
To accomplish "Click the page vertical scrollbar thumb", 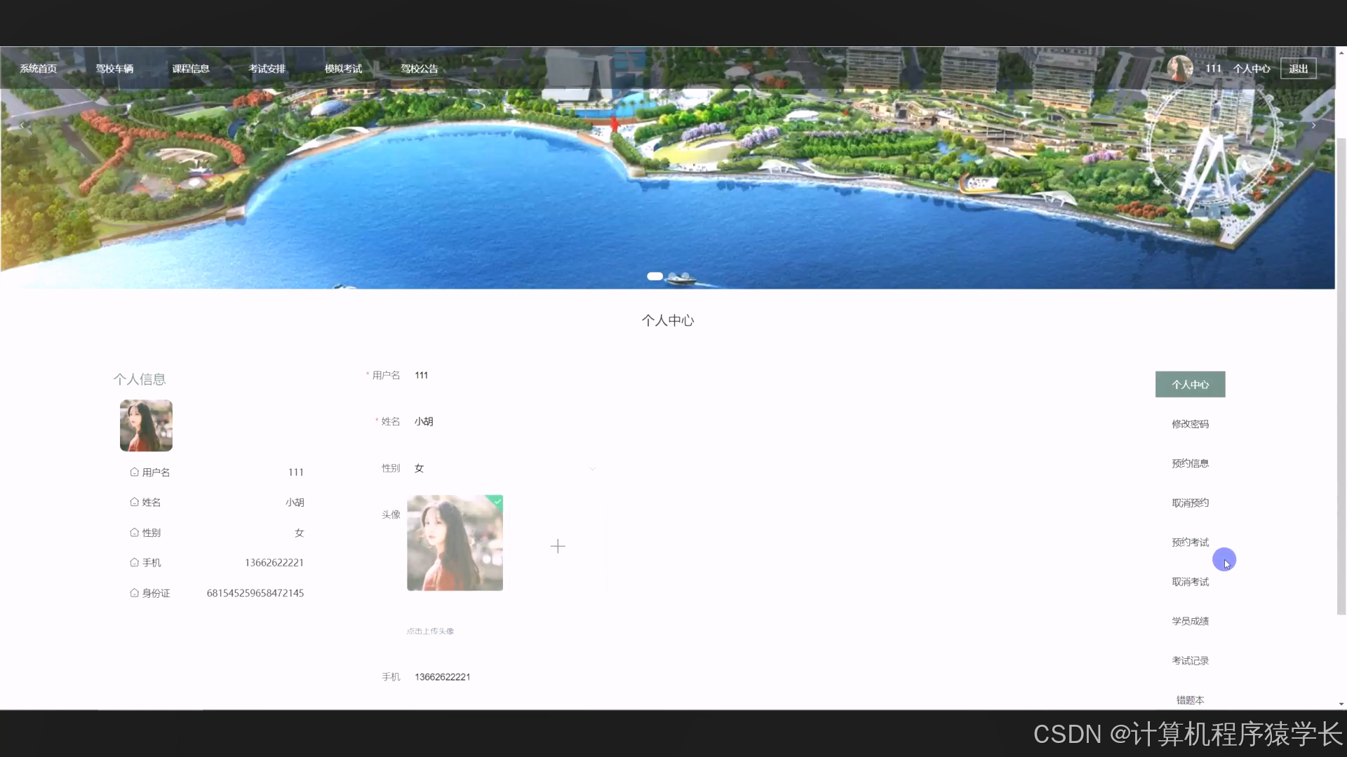I will [x=1341, y=376].
